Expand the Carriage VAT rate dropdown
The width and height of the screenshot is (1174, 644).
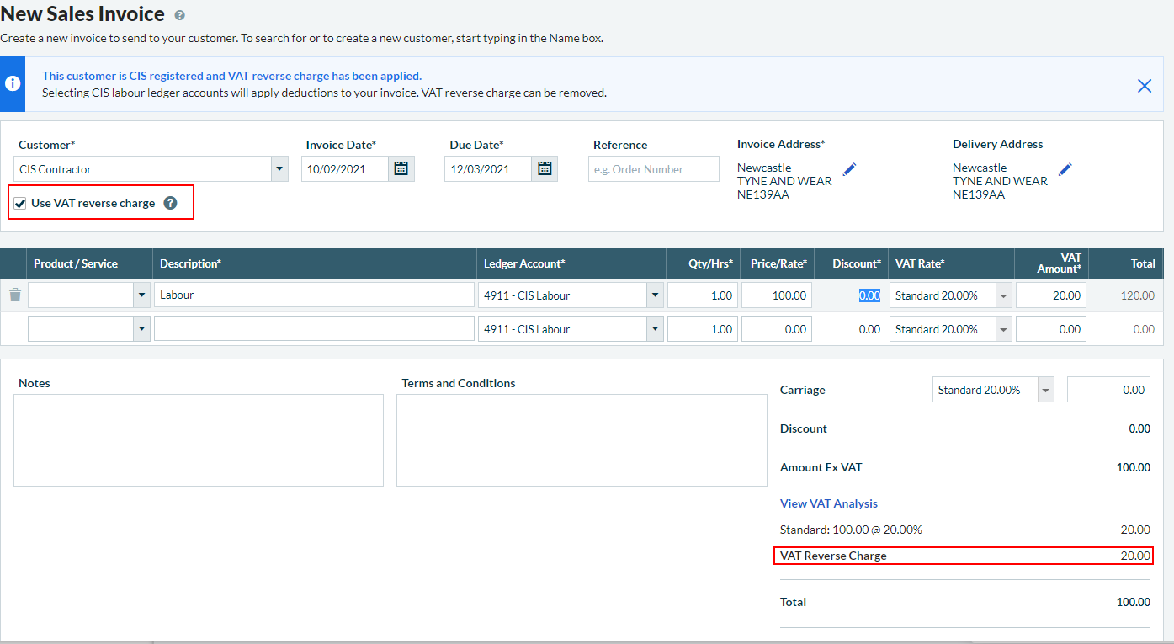tap(1045, 390)
